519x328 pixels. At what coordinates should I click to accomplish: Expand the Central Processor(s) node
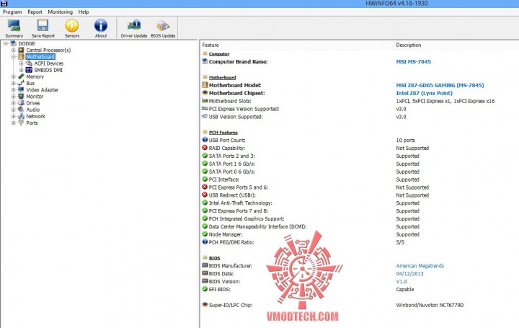(x=14, y=50)
